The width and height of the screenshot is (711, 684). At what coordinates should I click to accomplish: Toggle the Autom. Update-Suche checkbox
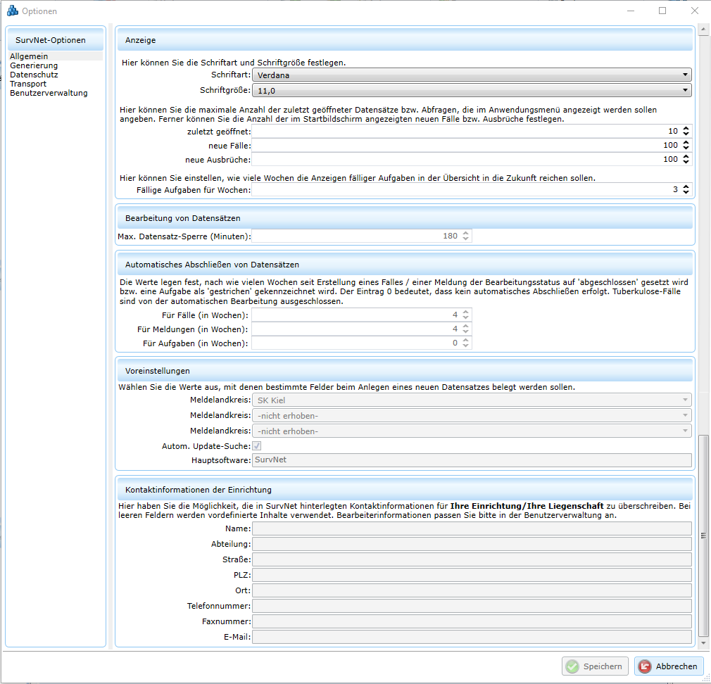pos(257,445)
